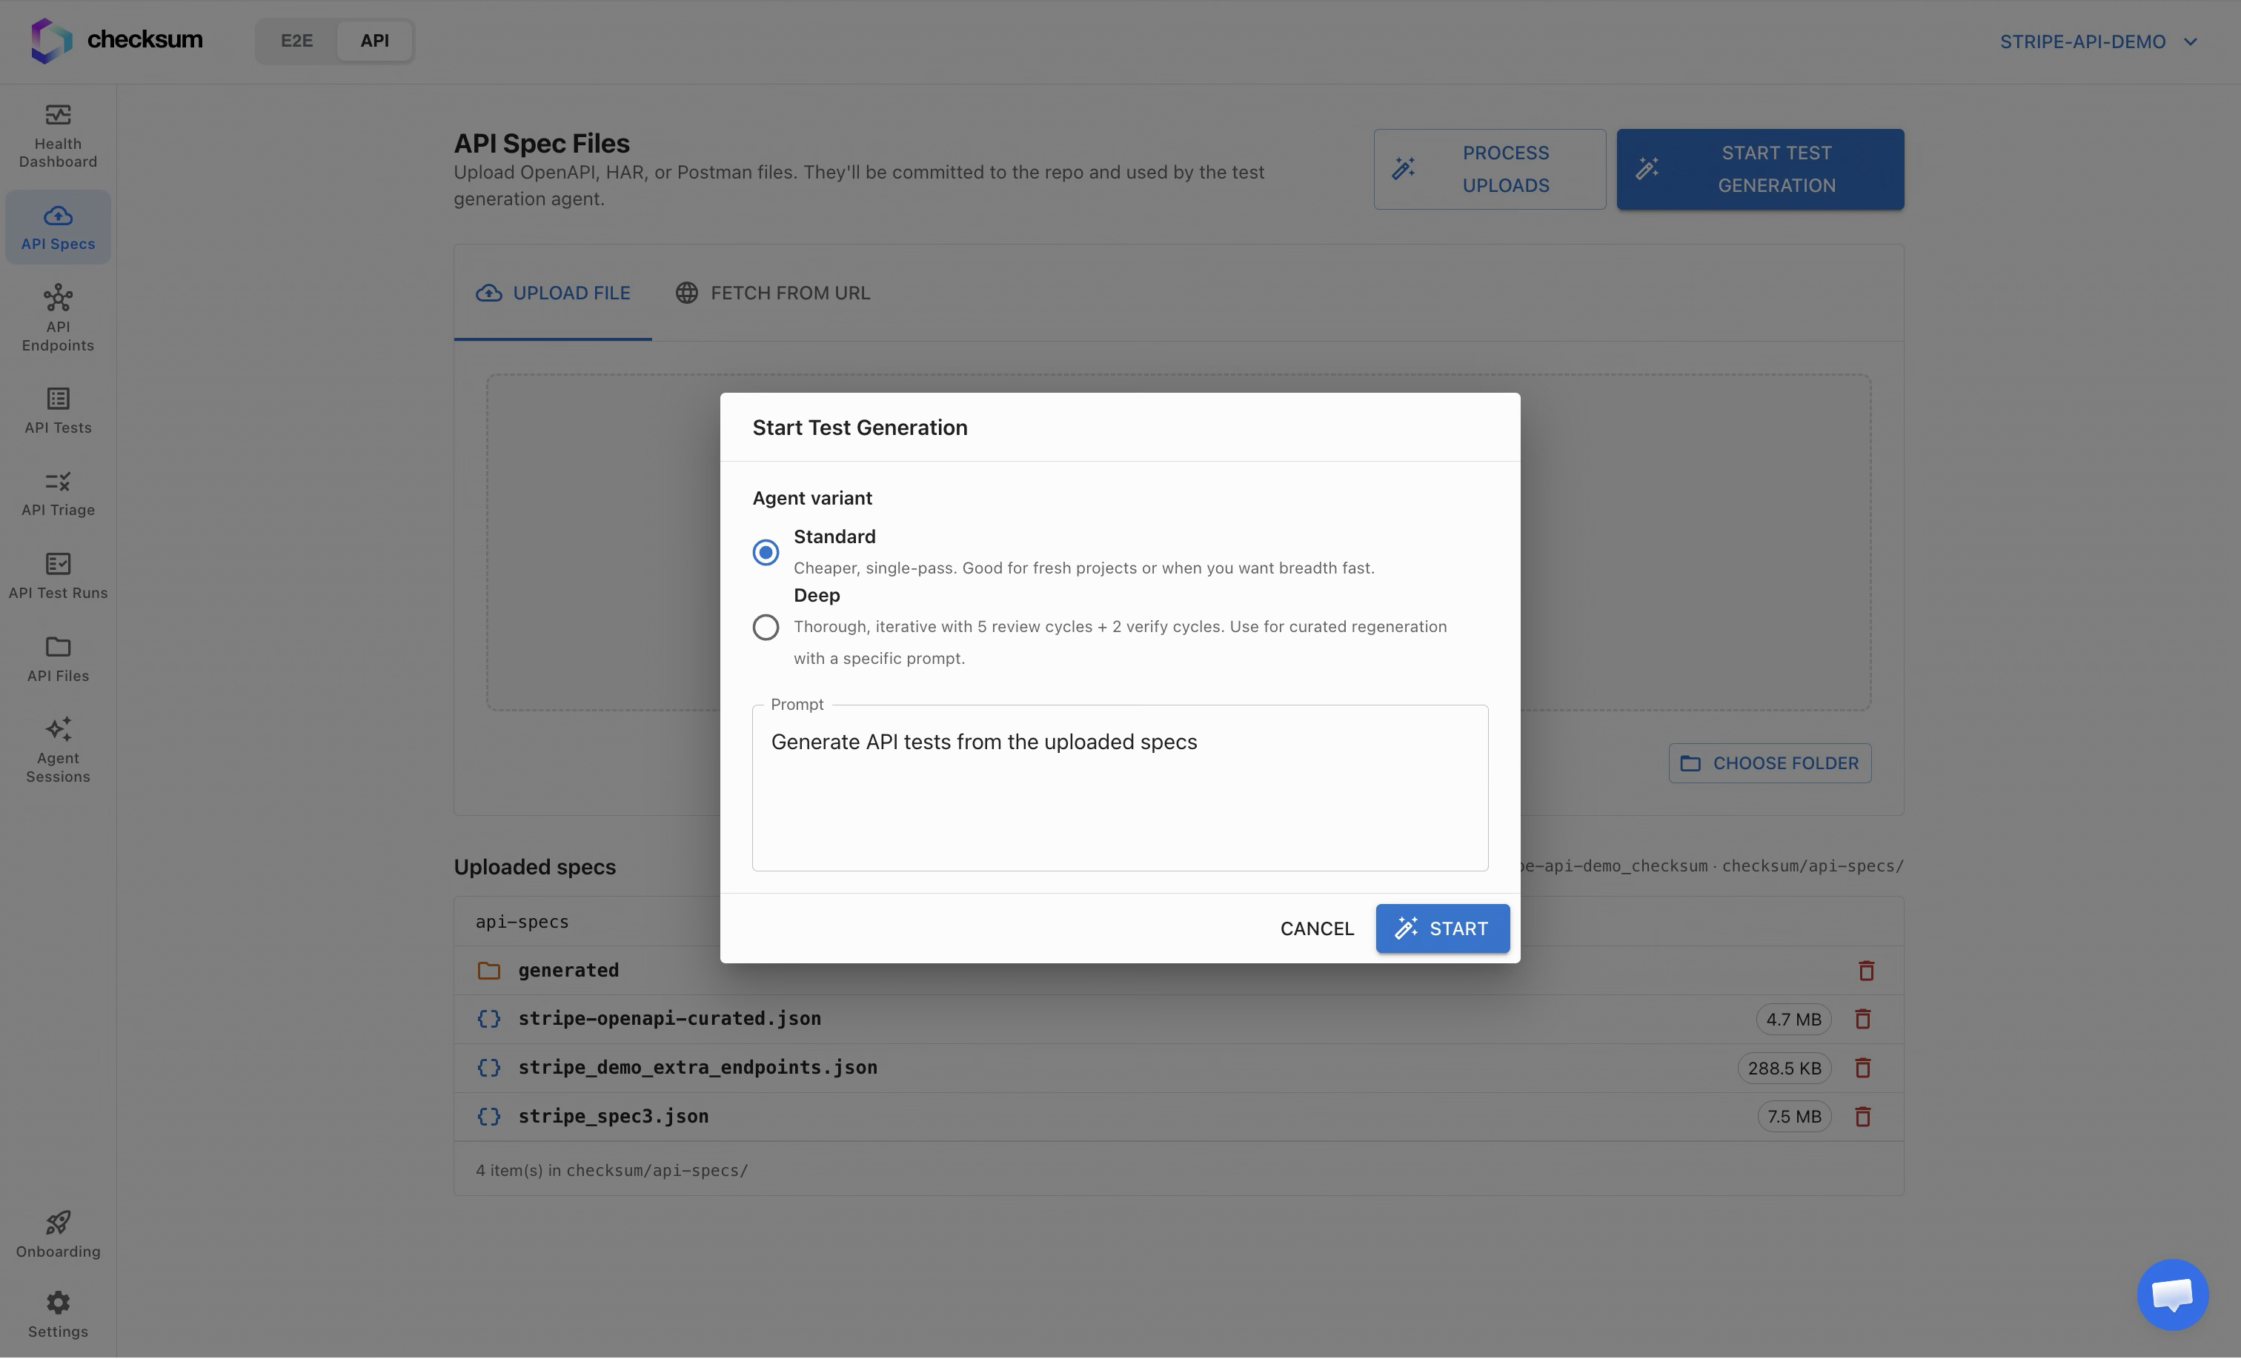Open the Health Dashboard sidebar icon
Image resolution: width=2241 pixels, height=1359 pixels.
point(59,115)
